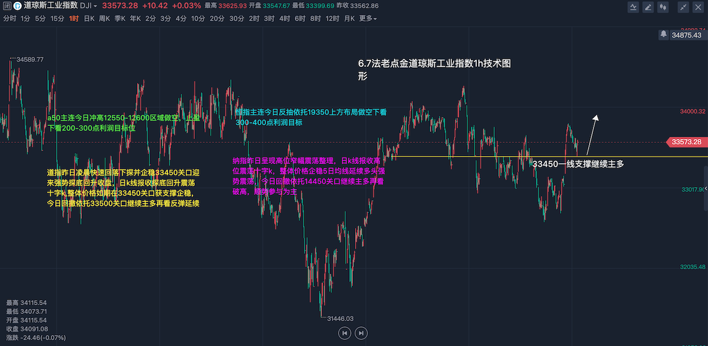Image resolution: width=708 pixels, height=346 pixels.
Task: Expand the DJI symbol dropdown arrow
Action: point(95,6)
